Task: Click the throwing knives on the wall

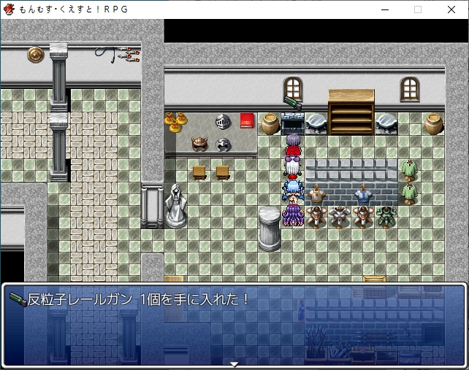Action: (129, 54)
